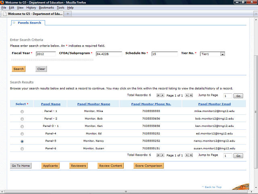This screenshot has width=258, height=194.
Task: Open a new browser tab
Action: coord(68,14)
